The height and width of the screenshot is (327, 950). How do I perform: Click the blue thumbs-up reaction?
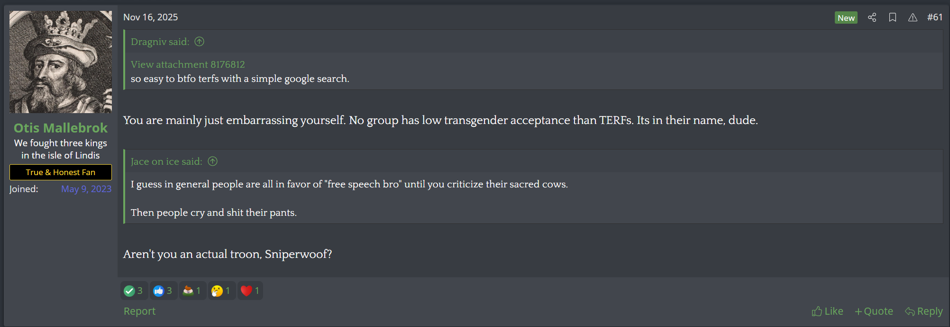159,291
